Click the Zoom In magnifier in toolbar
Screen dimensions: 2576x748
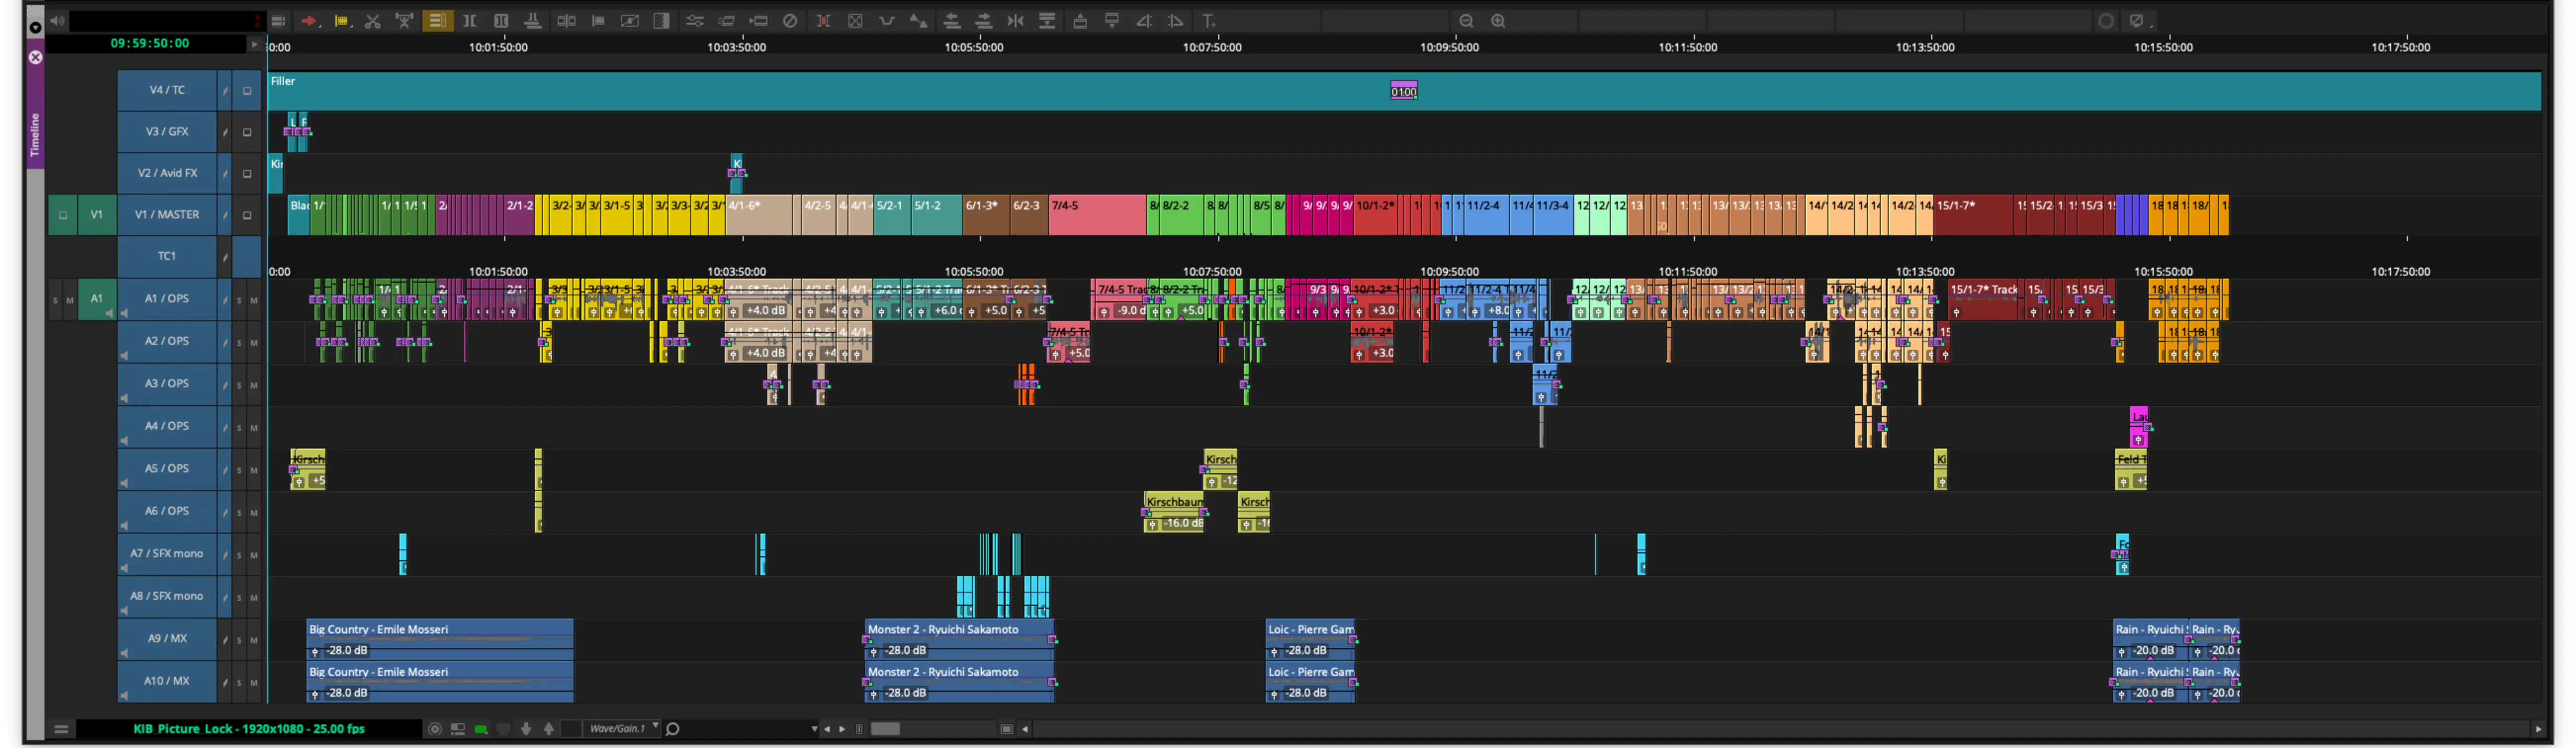(1498, 21)
